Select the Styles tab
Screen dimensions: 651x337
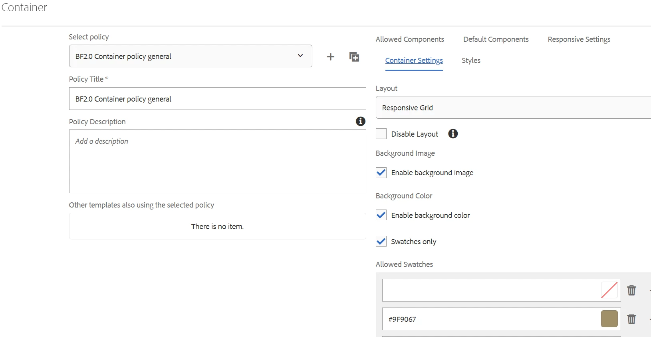coord(471,61)
